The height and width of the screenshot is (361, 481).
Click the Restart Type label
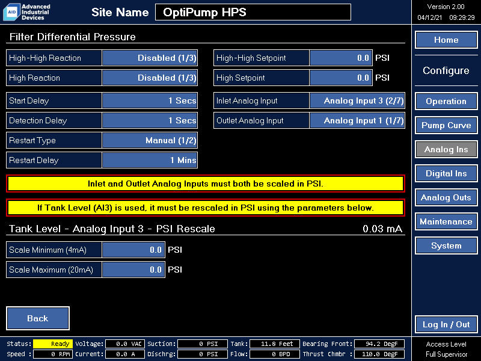pyautogui.click(x=32, y=141)
